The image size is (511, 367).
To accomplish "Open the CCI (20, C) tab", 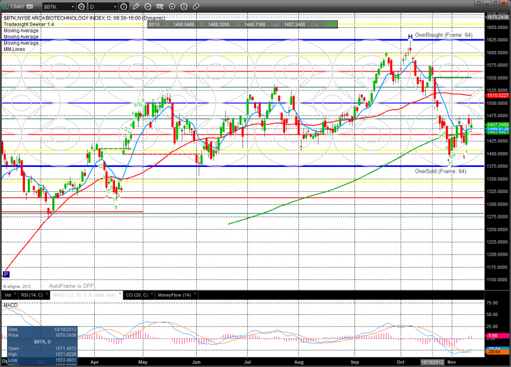I will tap(137, 295).
